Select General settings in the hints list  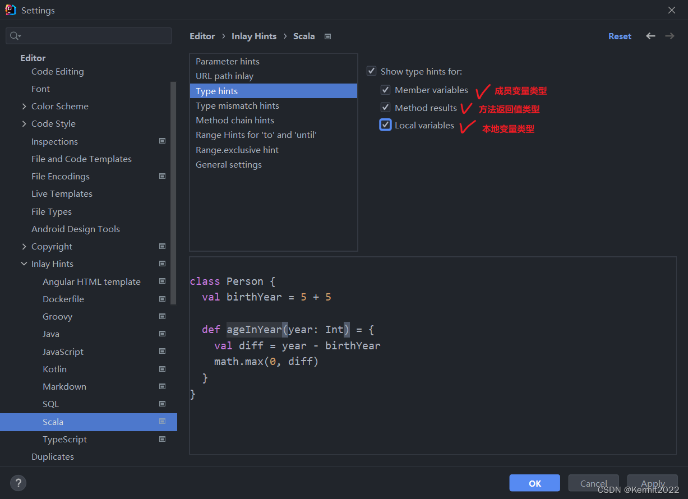tap(274, 164)
